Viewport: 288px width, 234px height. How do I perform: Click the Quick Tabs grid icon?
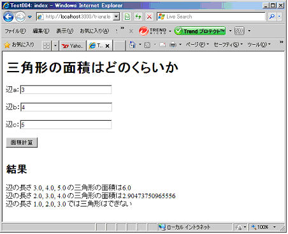pos(47,45)
